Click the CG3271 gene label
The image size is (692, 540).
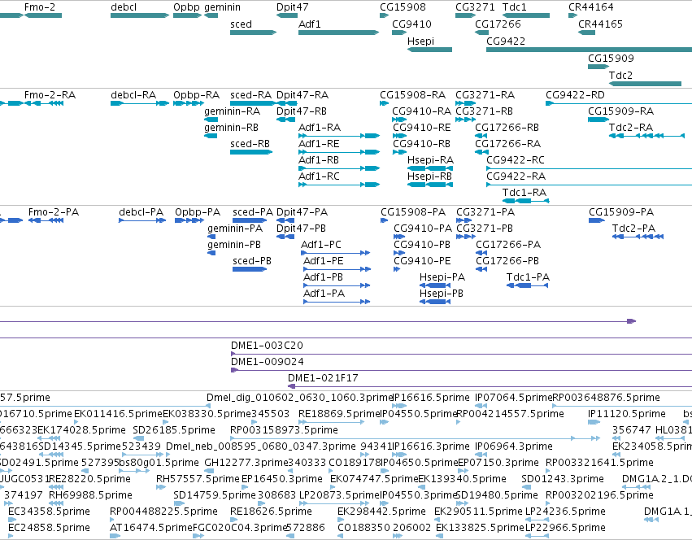(x=475, y=7)
